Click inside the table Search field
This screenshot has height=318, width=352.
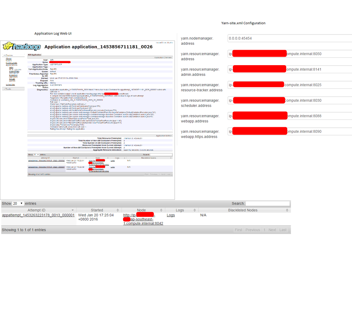pyautogui.click(x=268, y=203)
